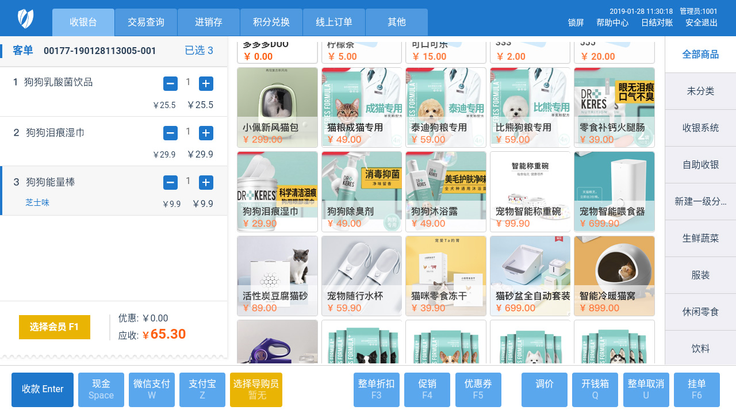Add 小佩新风猫包 product to order
736x414 pixels.
click(277, 108)
